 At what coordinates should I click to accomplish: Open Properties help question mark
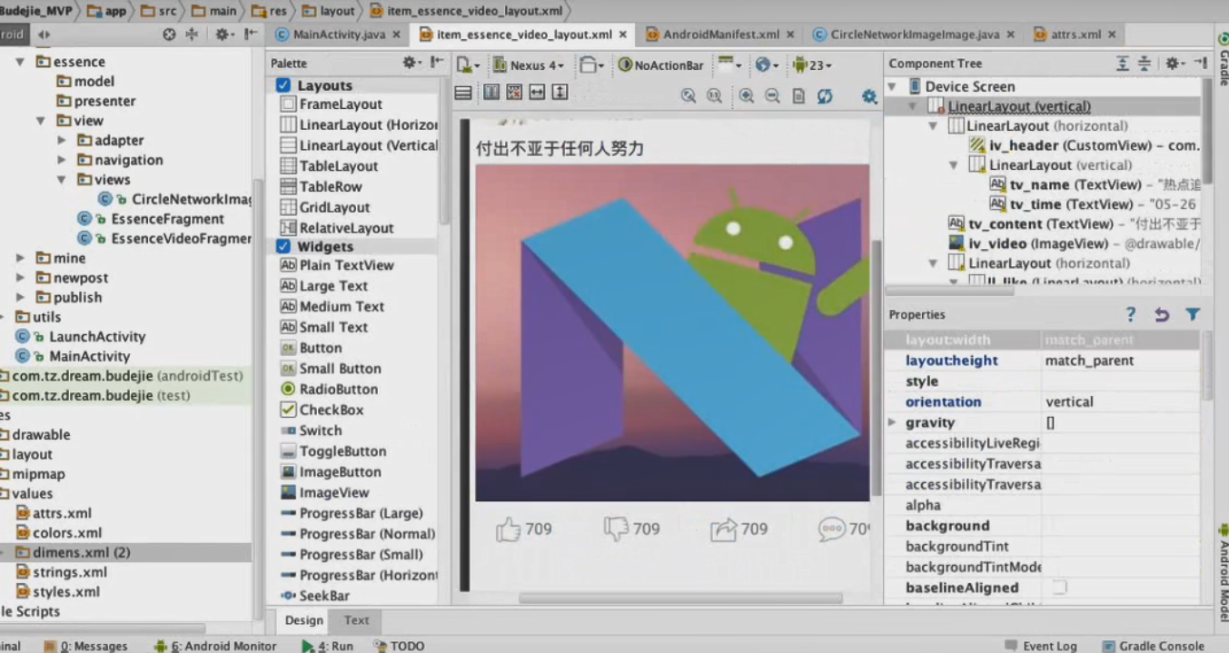pyautogui.click(x=1131, y=314)
